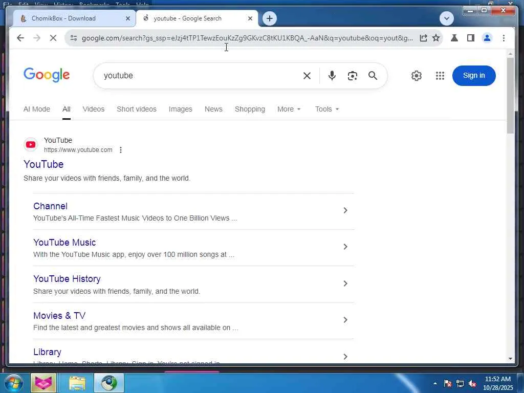Open Windows Explorer from the taskbar
The width and height of the screenshot is (524, 393).
[x=77, y=383]
